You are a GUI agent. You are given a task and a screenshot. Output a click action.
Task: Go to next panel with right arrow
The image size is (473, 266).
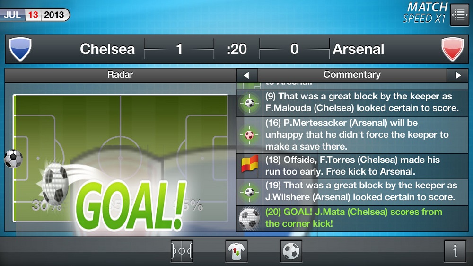tap(458, 75)
